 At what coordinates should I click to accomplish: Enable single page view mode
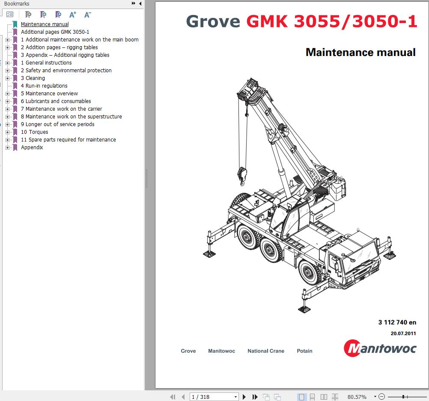coord(302,397)
